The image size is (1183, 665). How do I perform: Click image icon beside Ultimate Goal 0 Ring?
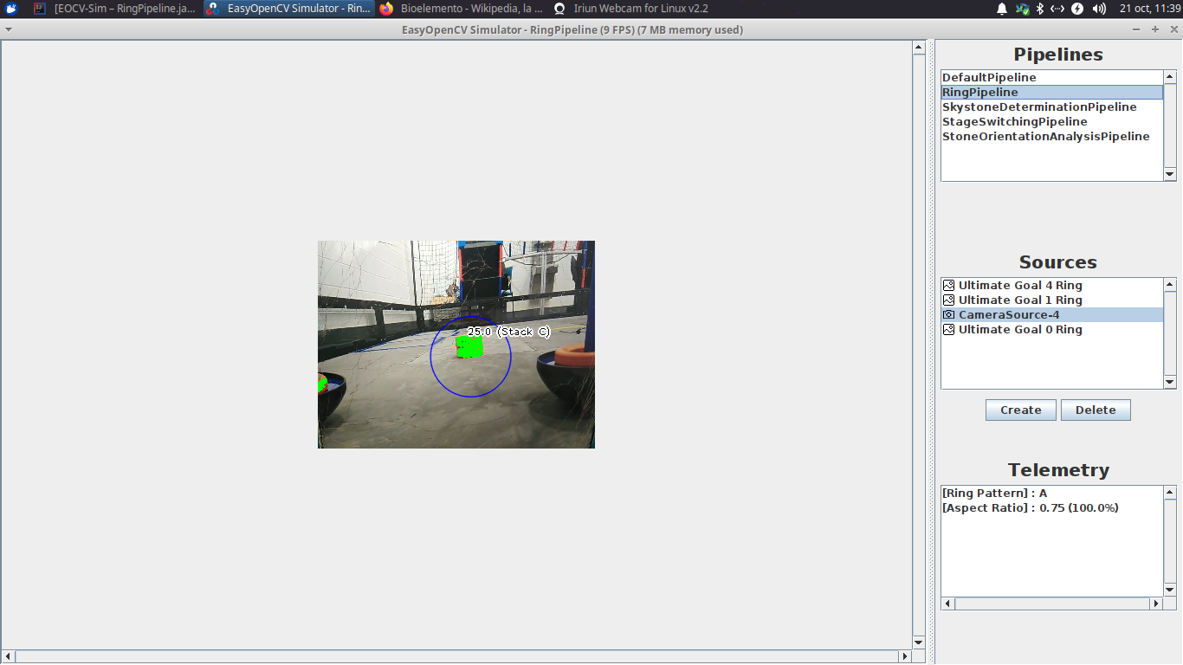948,330
